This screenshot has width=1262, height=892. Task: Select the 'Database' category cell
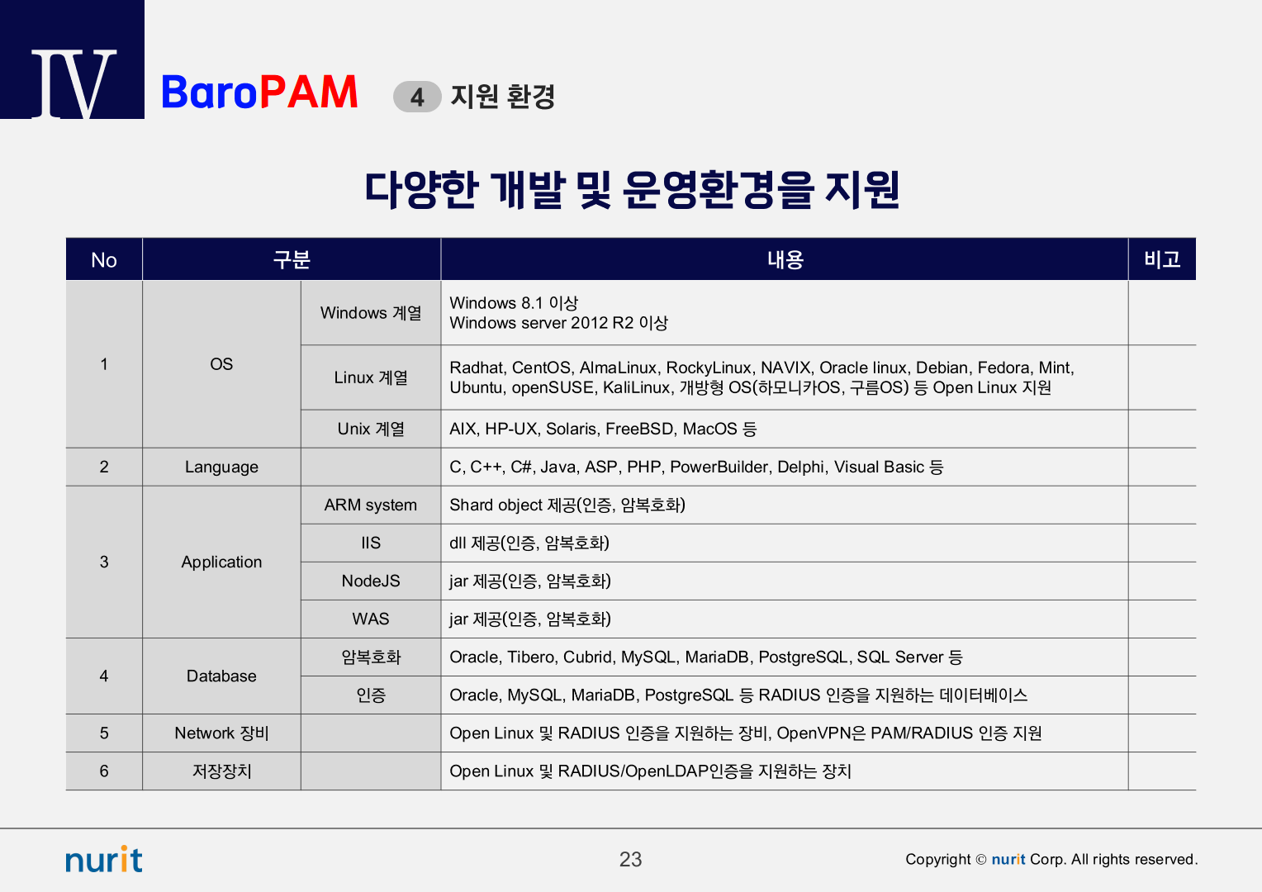(221, 676)
